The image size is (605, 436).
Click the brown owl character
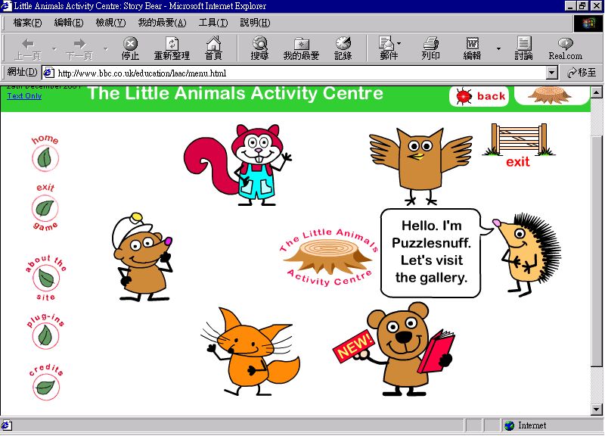[420, 166]
